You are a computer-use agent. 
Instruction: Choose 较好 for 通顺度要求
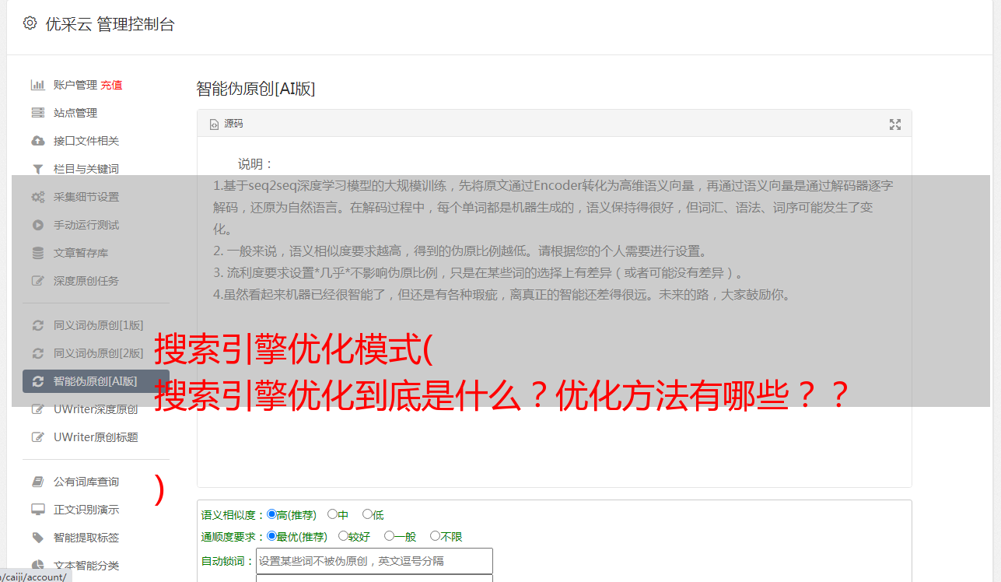(344, 536)
